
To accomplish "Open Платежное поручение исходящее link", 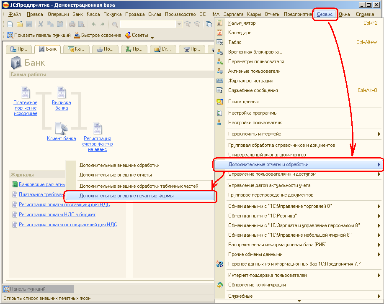I will tap(26, 108).
